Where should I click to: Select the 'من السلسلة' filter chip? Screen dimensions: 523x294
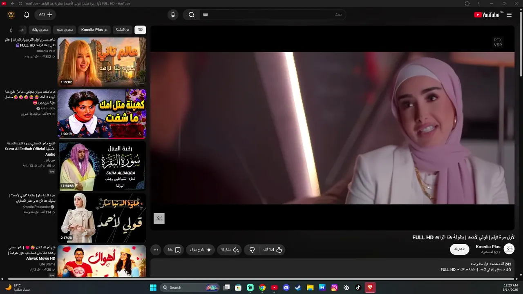[x=122, y=29]
